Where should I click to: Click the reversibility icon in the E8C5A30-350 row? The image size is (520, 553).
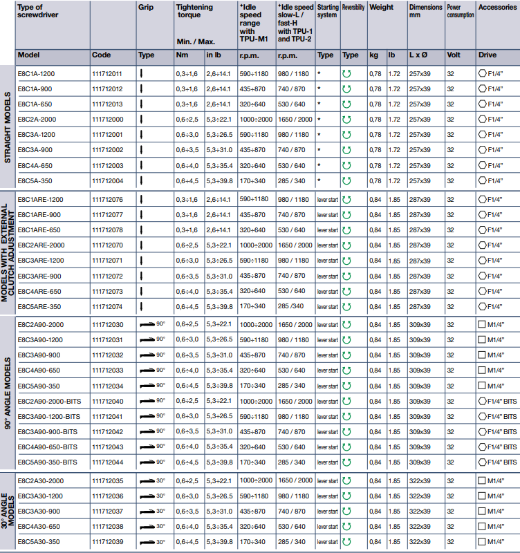point(346,542)
